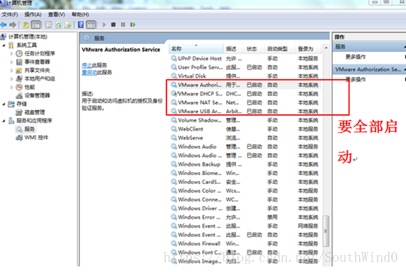Open WMI 控件 tree item
The width and height of the screenshot is (406, 272).
(36, 138)
